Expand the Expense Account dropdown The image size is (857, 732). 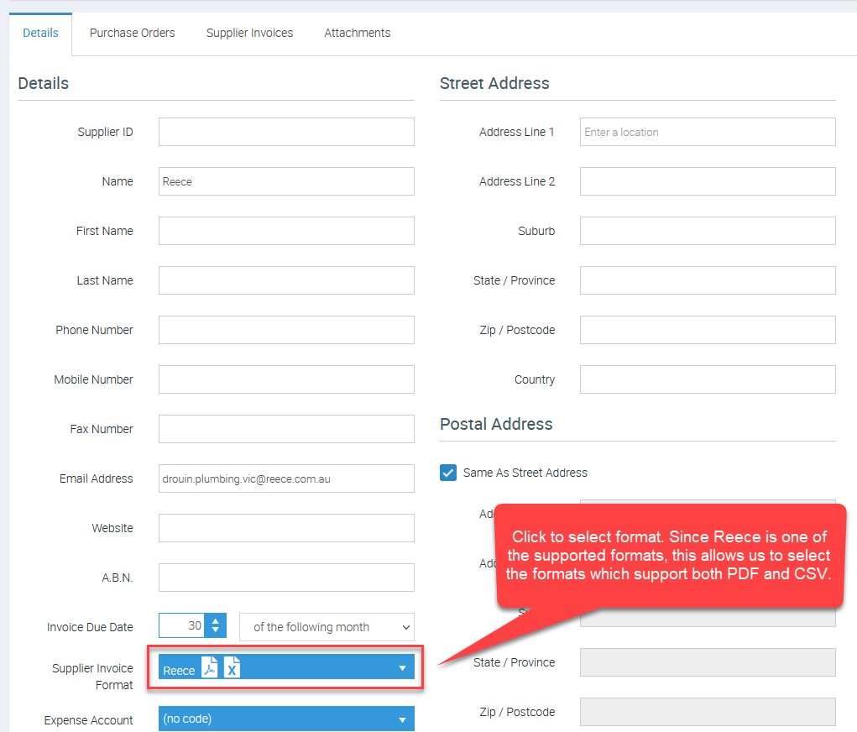point(401,719)
